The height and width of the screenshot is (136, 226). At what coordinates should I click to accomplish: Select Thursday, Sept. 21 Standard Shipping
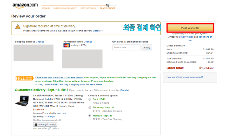pyautogui.click(x=90, y=107)
